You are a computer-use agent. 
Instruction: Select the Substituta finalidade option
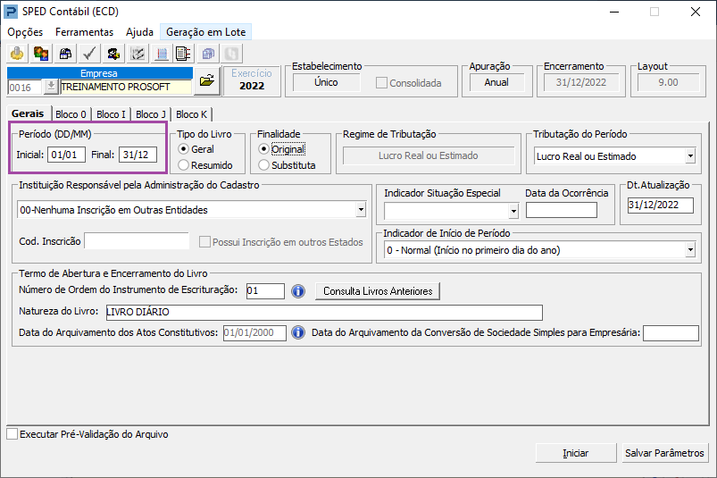263,164
